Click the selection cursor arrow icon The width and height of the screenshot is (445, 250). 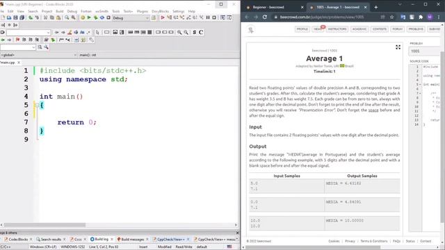pyautogui.click(x=97, y=33)
